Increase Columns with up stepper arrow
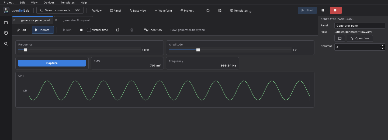Viewport: 388px width, 140px height. pos(383,45)
